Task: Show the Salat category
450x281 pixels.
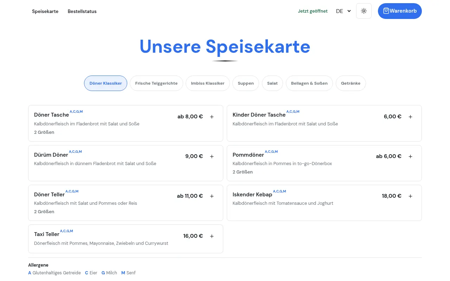Action: [x=272, y=83]
